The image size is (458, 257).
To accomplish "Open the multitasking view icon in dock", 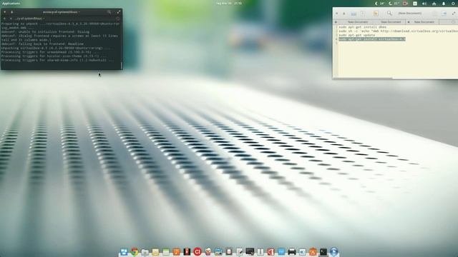I will [x=124, y=251].
